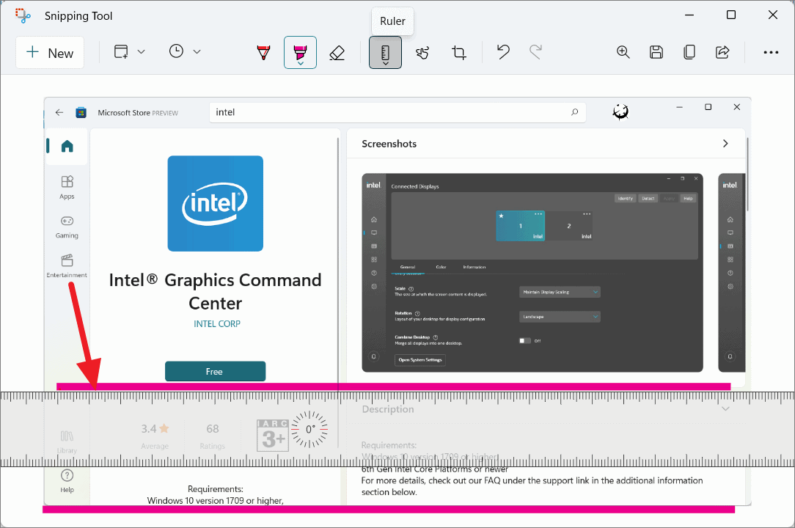Enable Touch writing mode
Screen dimensions: 795x528
(x=422, y=51)
